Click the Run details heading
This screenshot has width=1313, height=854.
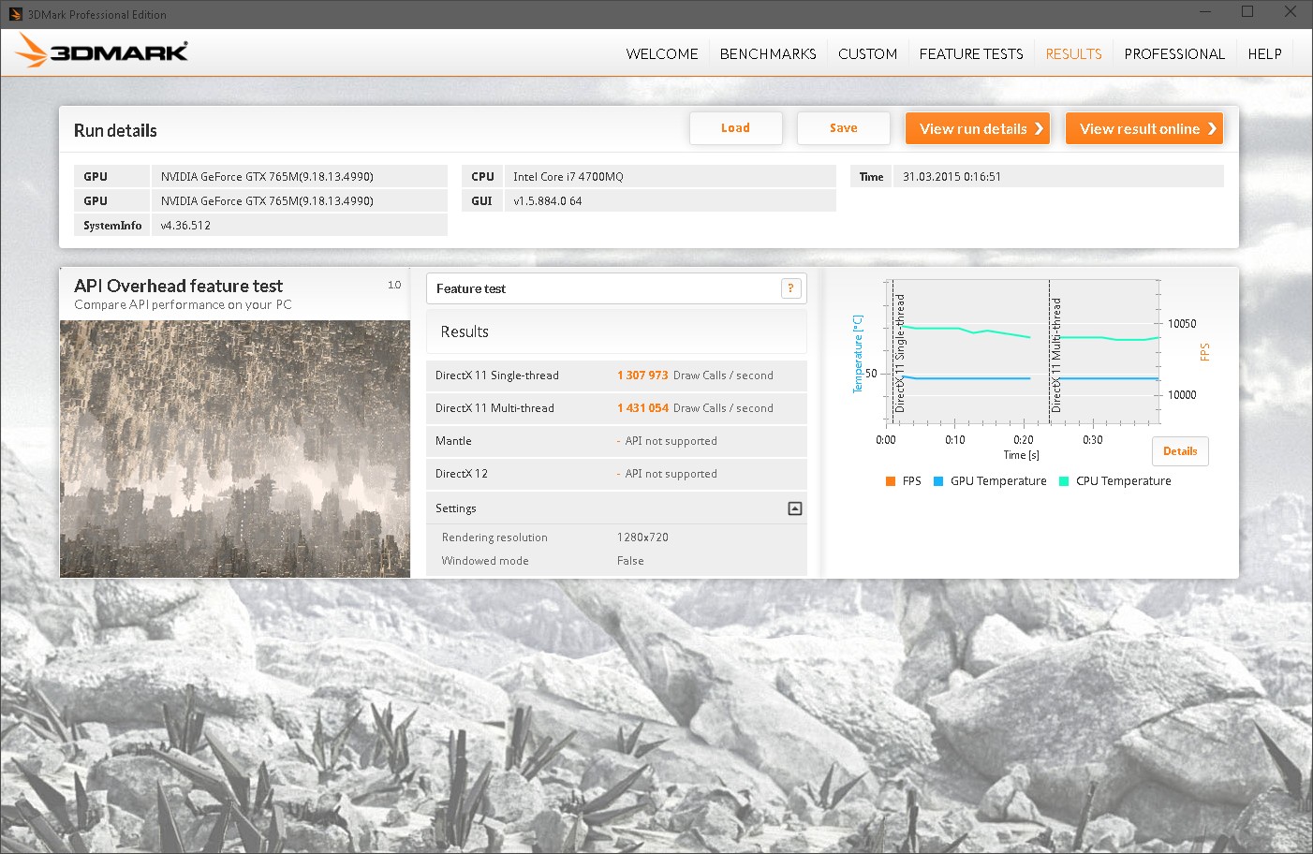115,131
